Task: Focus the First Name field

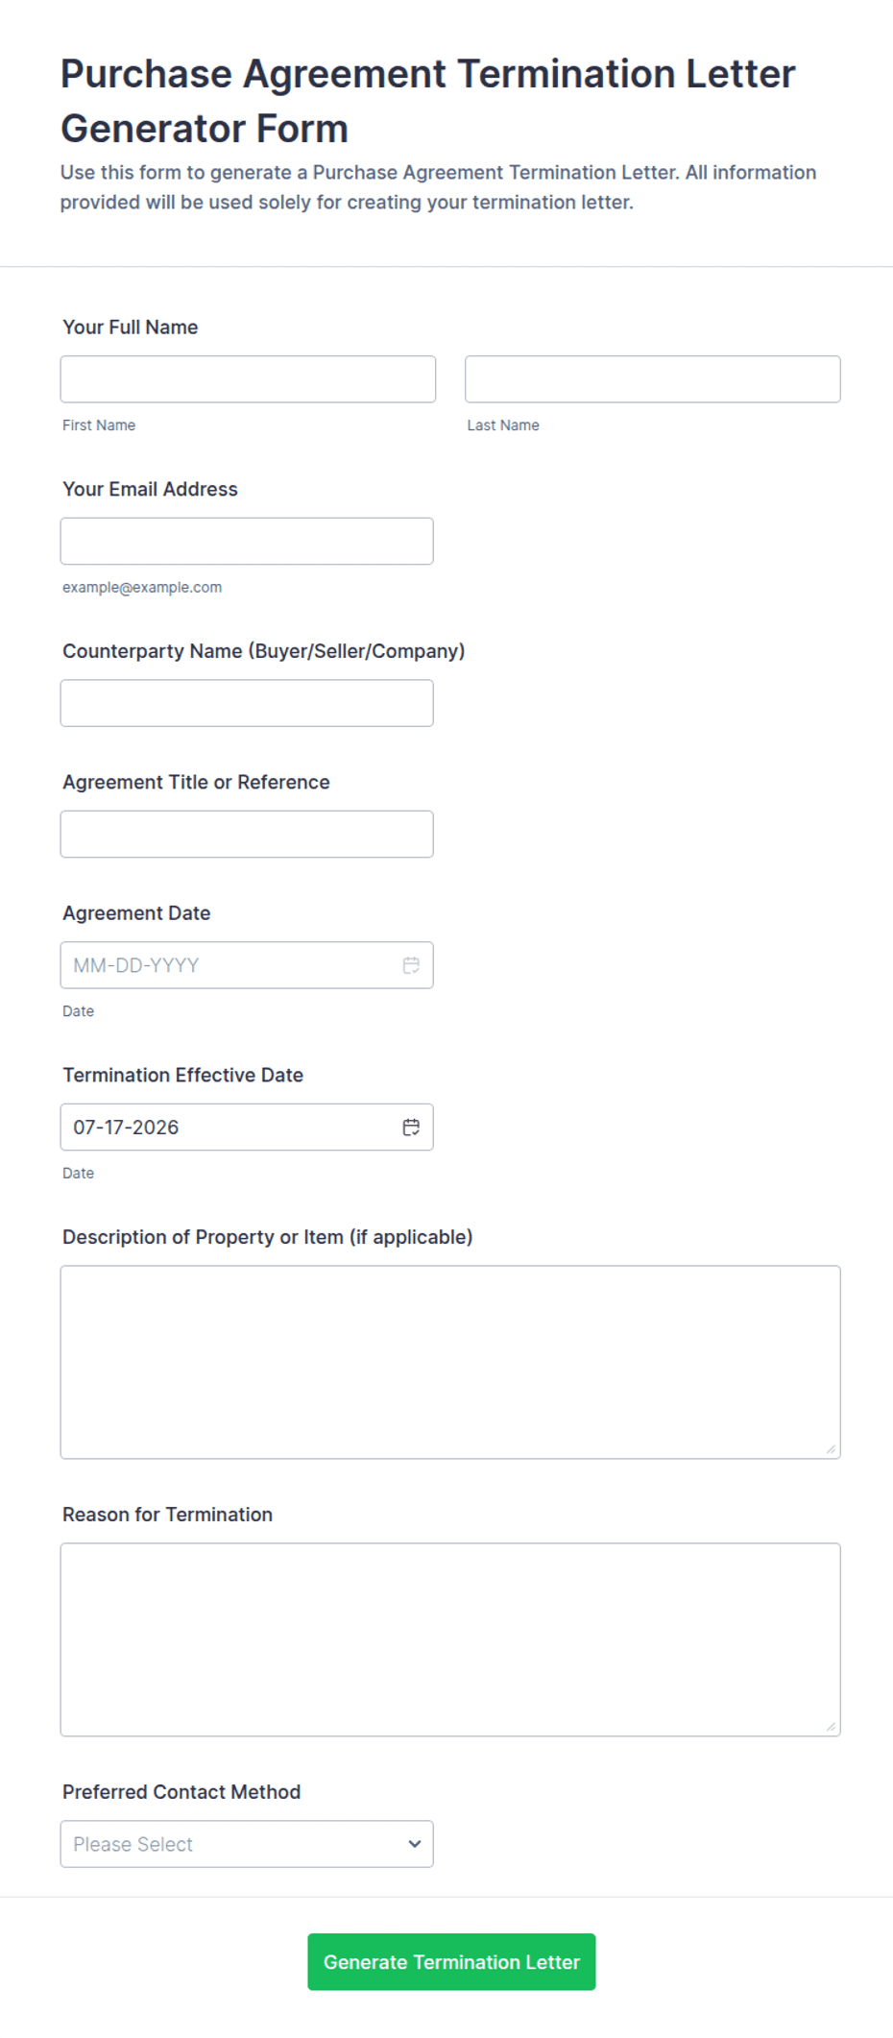Action: (248, 379)
